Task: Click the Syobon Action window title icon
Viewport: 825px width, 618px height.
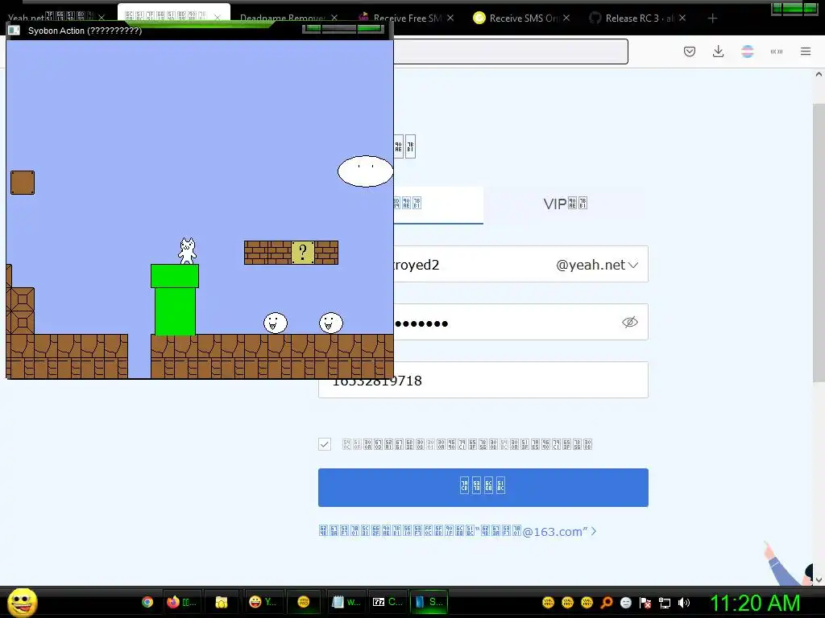Action: point(15,31)
